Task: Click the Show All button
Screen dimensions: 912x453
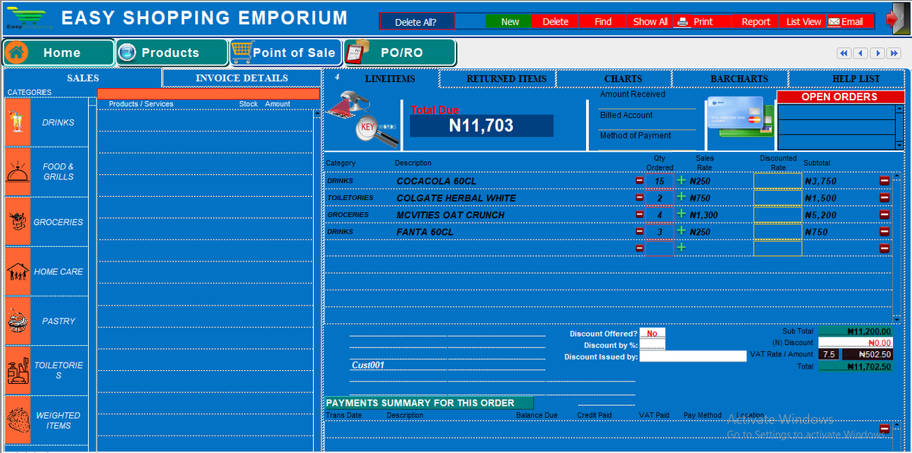Action: (651, 21)
